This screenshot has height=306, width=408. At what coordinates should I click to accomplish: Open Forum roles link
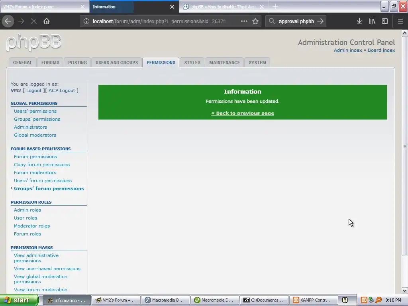pos(27,233)
